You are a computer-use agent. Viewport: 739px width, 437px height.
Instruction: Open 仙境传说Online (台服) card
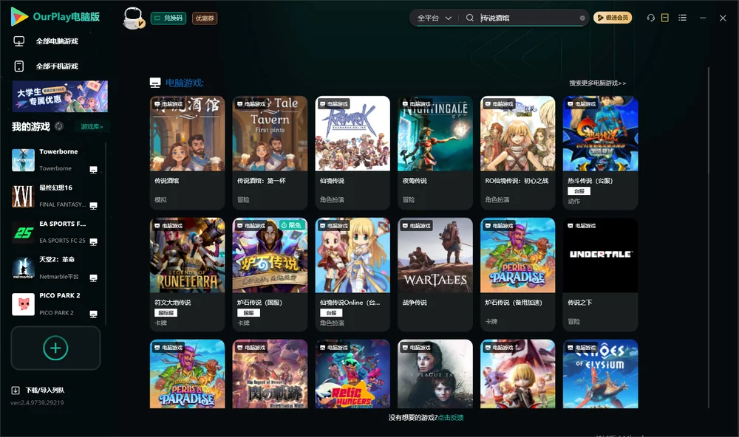(353, 274)
